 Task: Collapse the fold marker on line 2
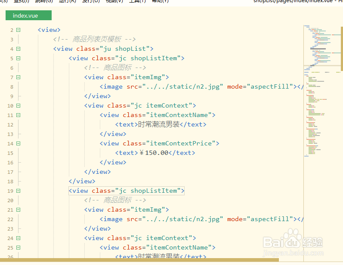(19, 30)
